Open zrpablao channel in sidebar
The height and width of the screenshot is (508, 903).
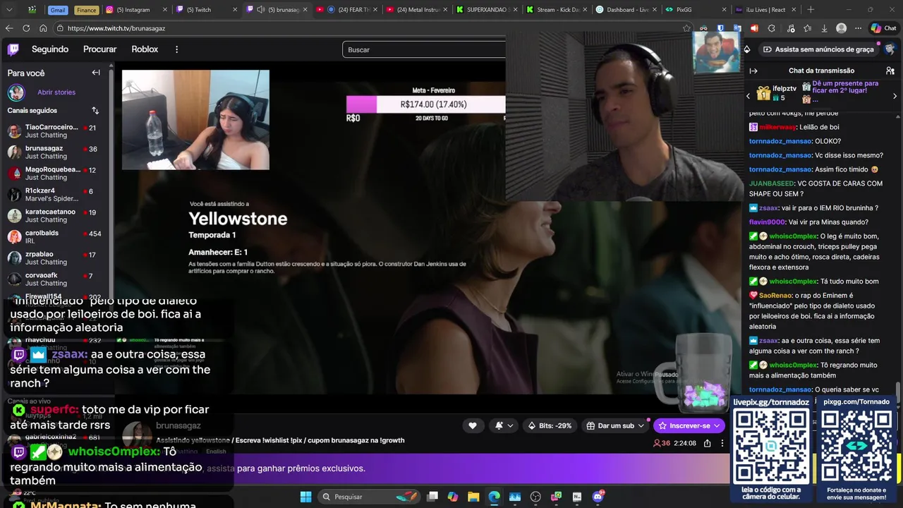click(x=55, y=258)
